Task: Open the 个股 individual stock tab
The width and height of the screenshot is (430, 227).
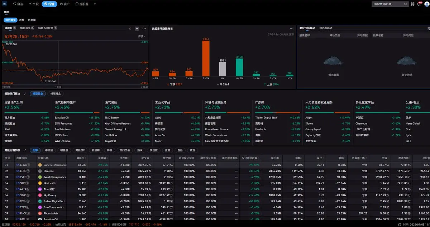Action: pyautogui.click(x=33, y=4)
